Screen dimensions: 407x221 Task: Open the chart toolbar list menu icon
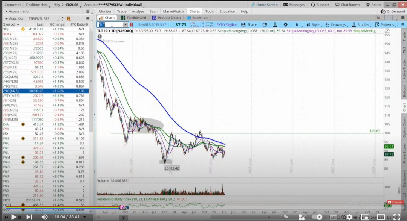402,24
